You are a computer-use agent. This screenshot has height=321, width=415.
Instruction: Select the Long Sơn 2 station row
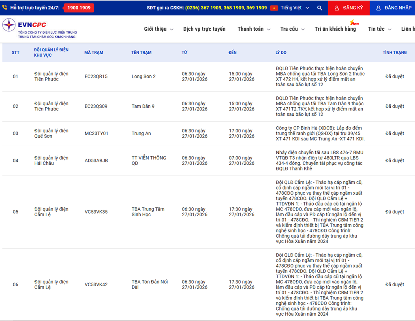tap(143, 77)
